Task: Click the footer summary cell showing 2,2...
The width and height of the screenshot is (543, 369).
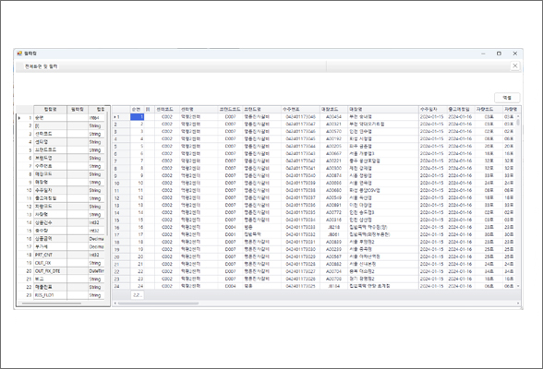Action: click(x=137, y=295)
